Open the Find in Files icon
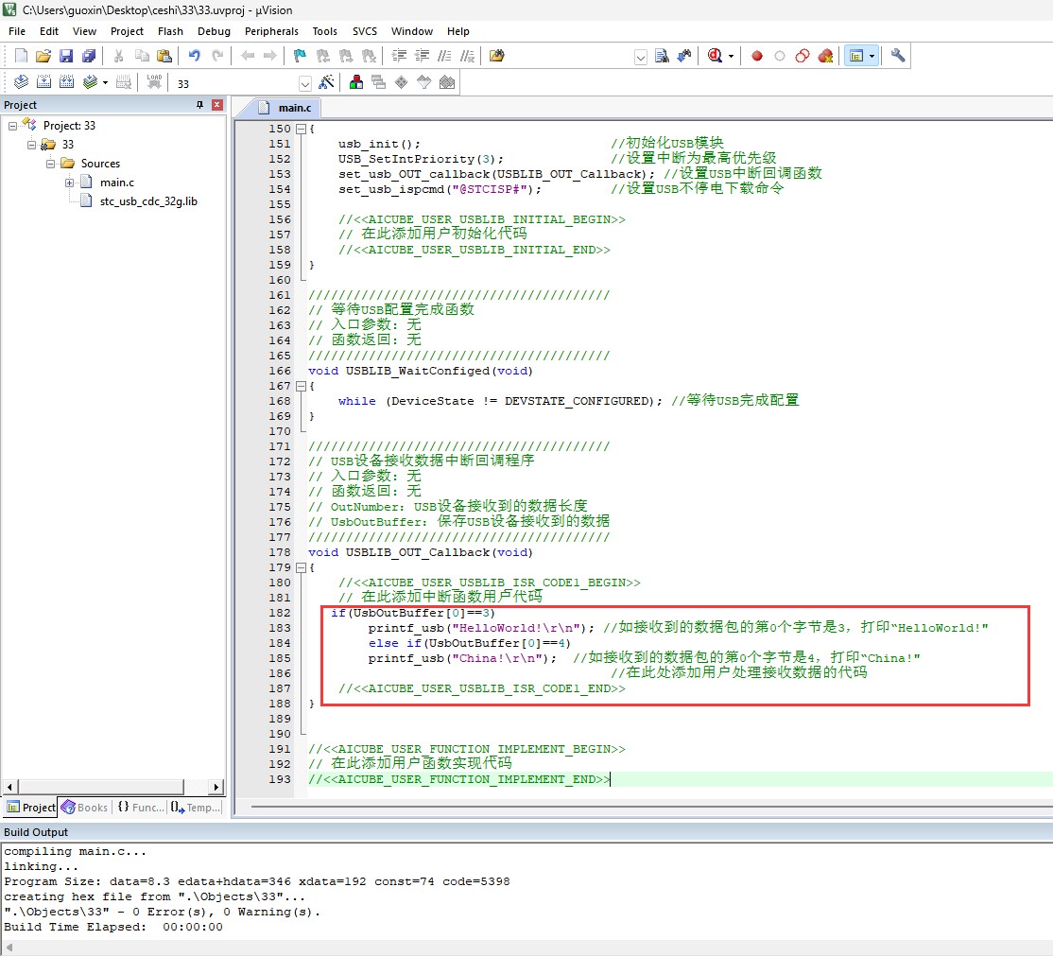The image size is (1053, 957). (497, 56)
